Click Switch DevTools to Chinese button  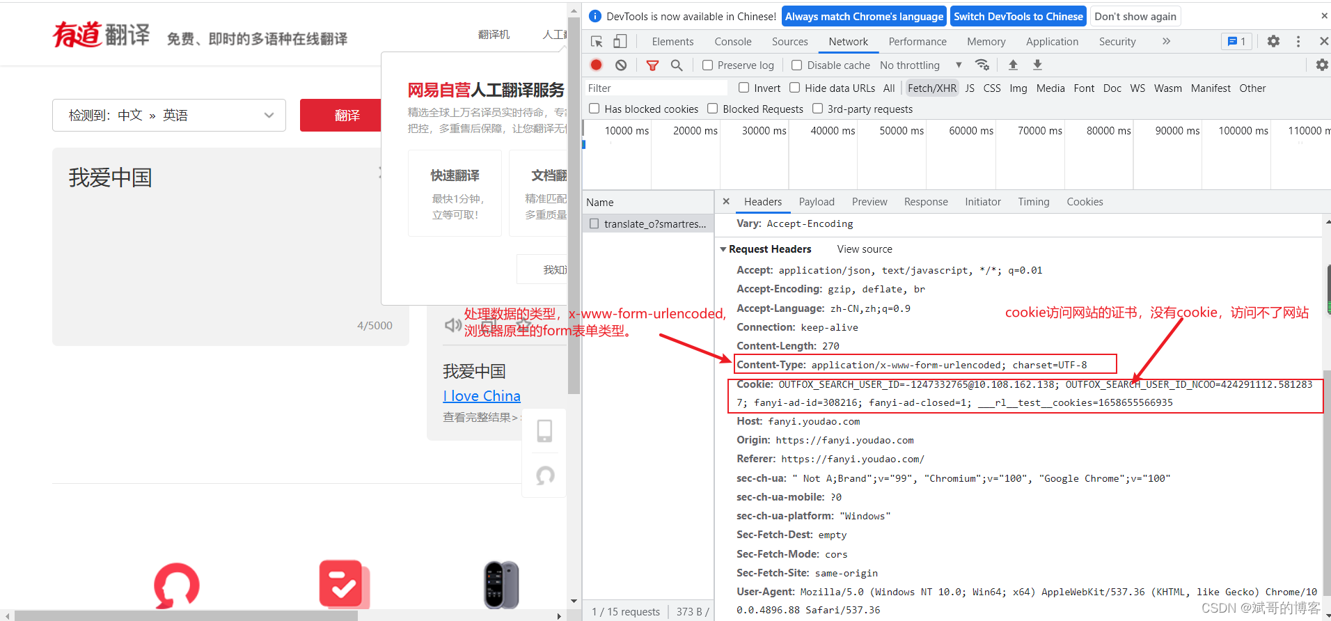coord(1018,16)
